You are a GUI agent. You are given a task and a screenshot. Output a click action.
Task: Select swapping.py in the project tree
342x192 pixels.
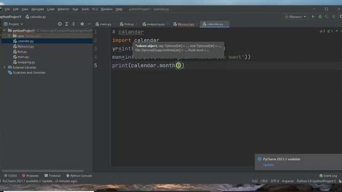[x=26, y=62]
